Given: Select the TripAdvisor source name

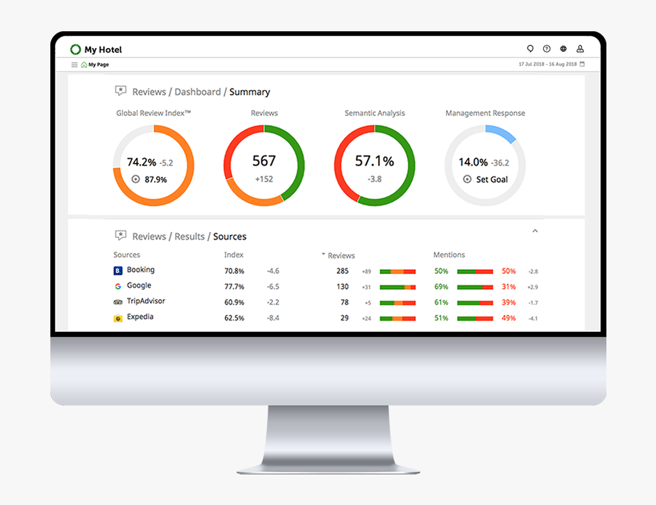Looking at the screenshot, I should [146, 301].
